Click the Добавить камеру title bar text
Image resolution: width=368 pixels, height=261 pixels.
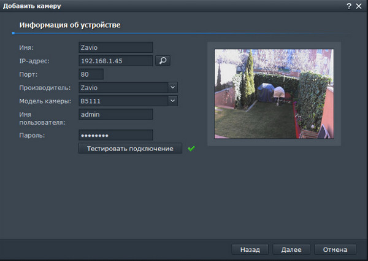(31, 6)
